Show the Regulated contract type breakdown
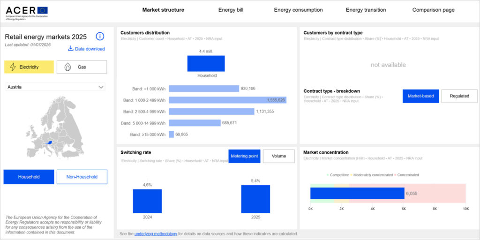This screenshot has height=240, width=480. (x=459, y=96)
